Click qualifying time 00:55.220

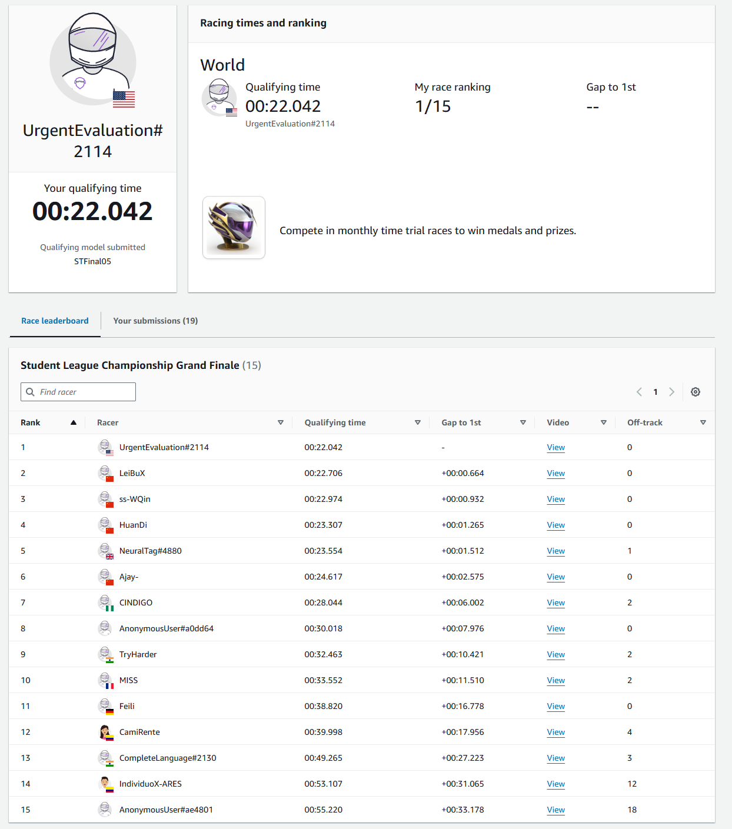point(323,810)
